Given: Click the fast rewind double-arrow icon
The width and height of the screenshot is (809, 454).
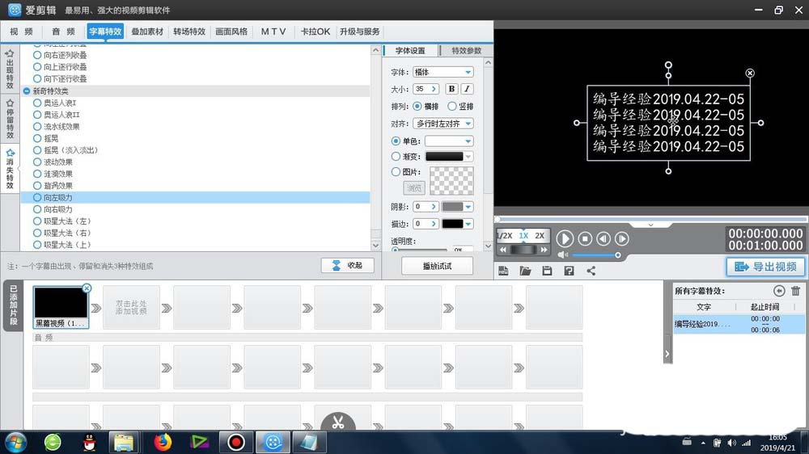Looking at the screenshot, I should [x=503, y=250].
